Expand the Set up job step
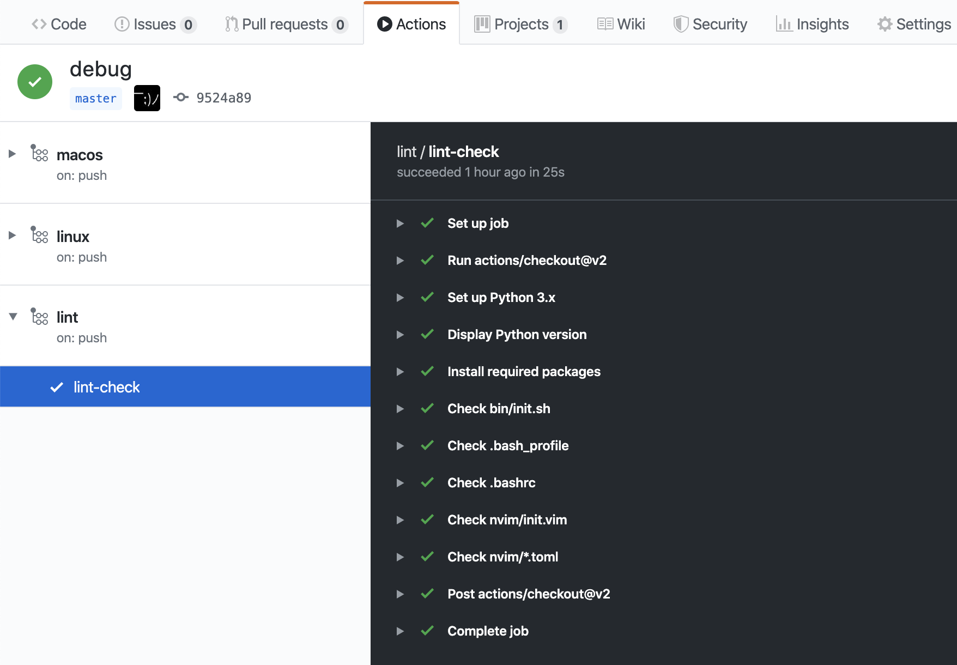Screen dimensions: 957x665 [400, 223]
